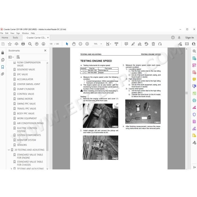The image size is (197, 197).
Task: Edit the current page number field
Action: [x=51, y=44]
